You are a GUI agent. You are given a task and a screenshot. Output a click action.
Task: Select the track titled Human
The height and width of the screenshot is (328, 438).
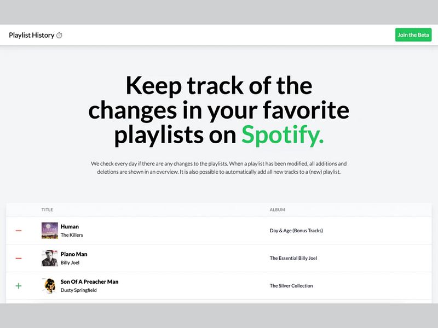tap(70, 226)
